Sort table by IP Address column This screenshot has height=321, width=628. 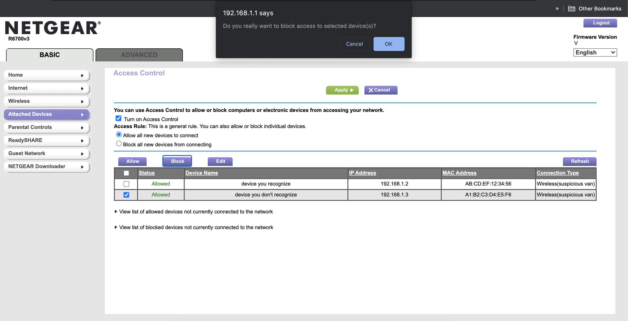click(x=362, y=173)
